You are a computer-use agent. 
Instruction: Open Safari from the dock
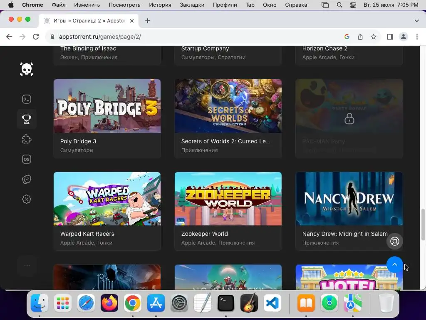pyautogui.click(x=86, y=303)
